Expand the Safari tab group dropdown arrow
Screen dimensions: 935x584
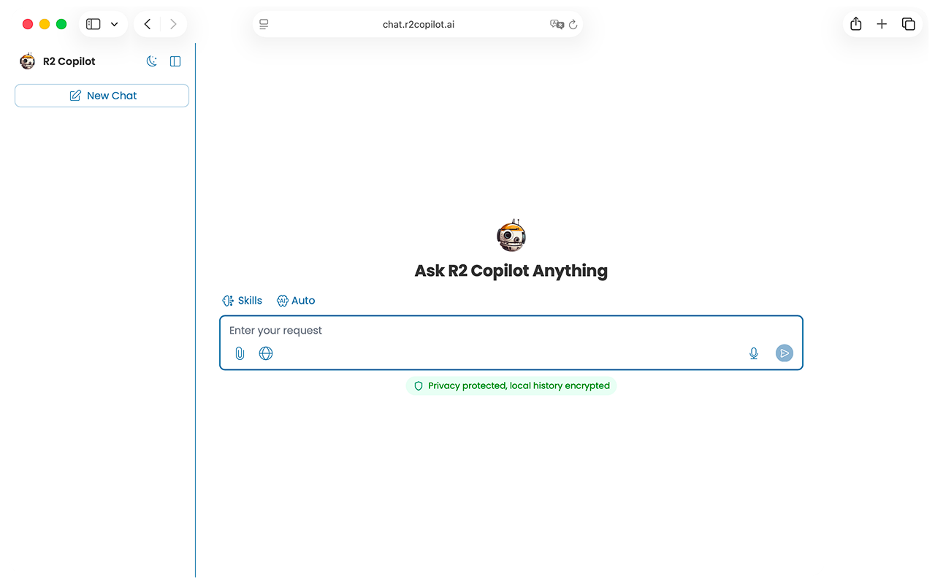(x=115, y=24)
